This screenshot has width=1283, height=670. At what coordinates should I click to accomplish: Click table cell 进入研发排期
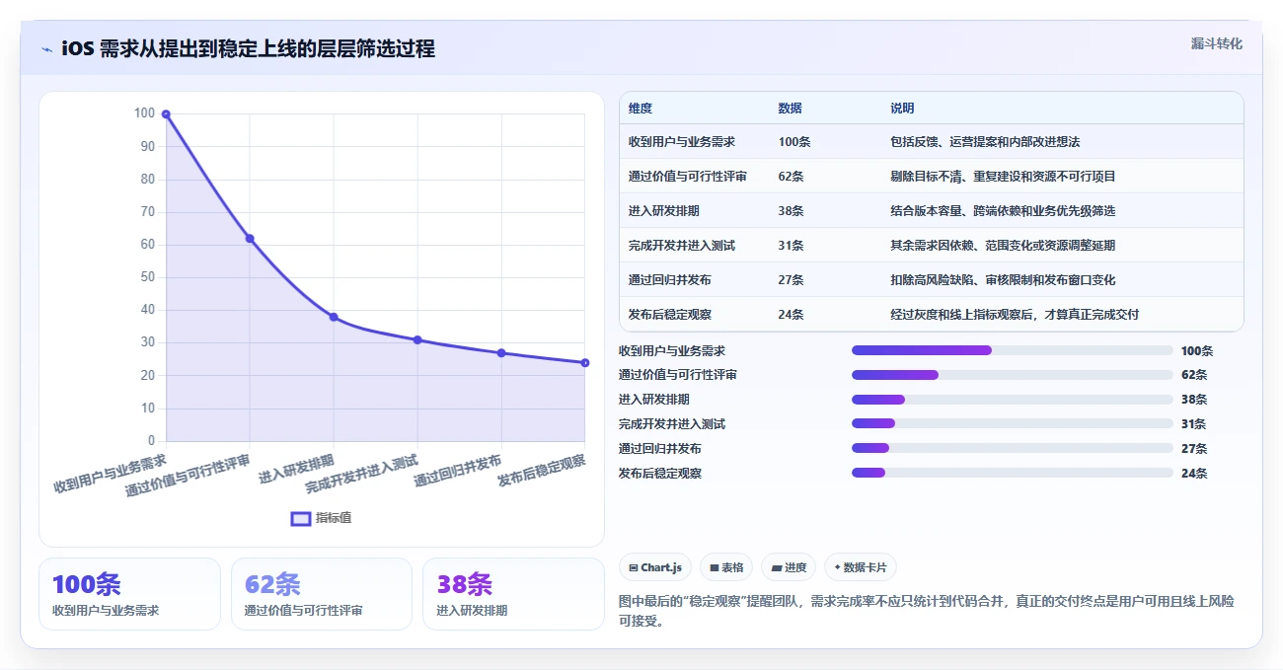tap(664, 210)
